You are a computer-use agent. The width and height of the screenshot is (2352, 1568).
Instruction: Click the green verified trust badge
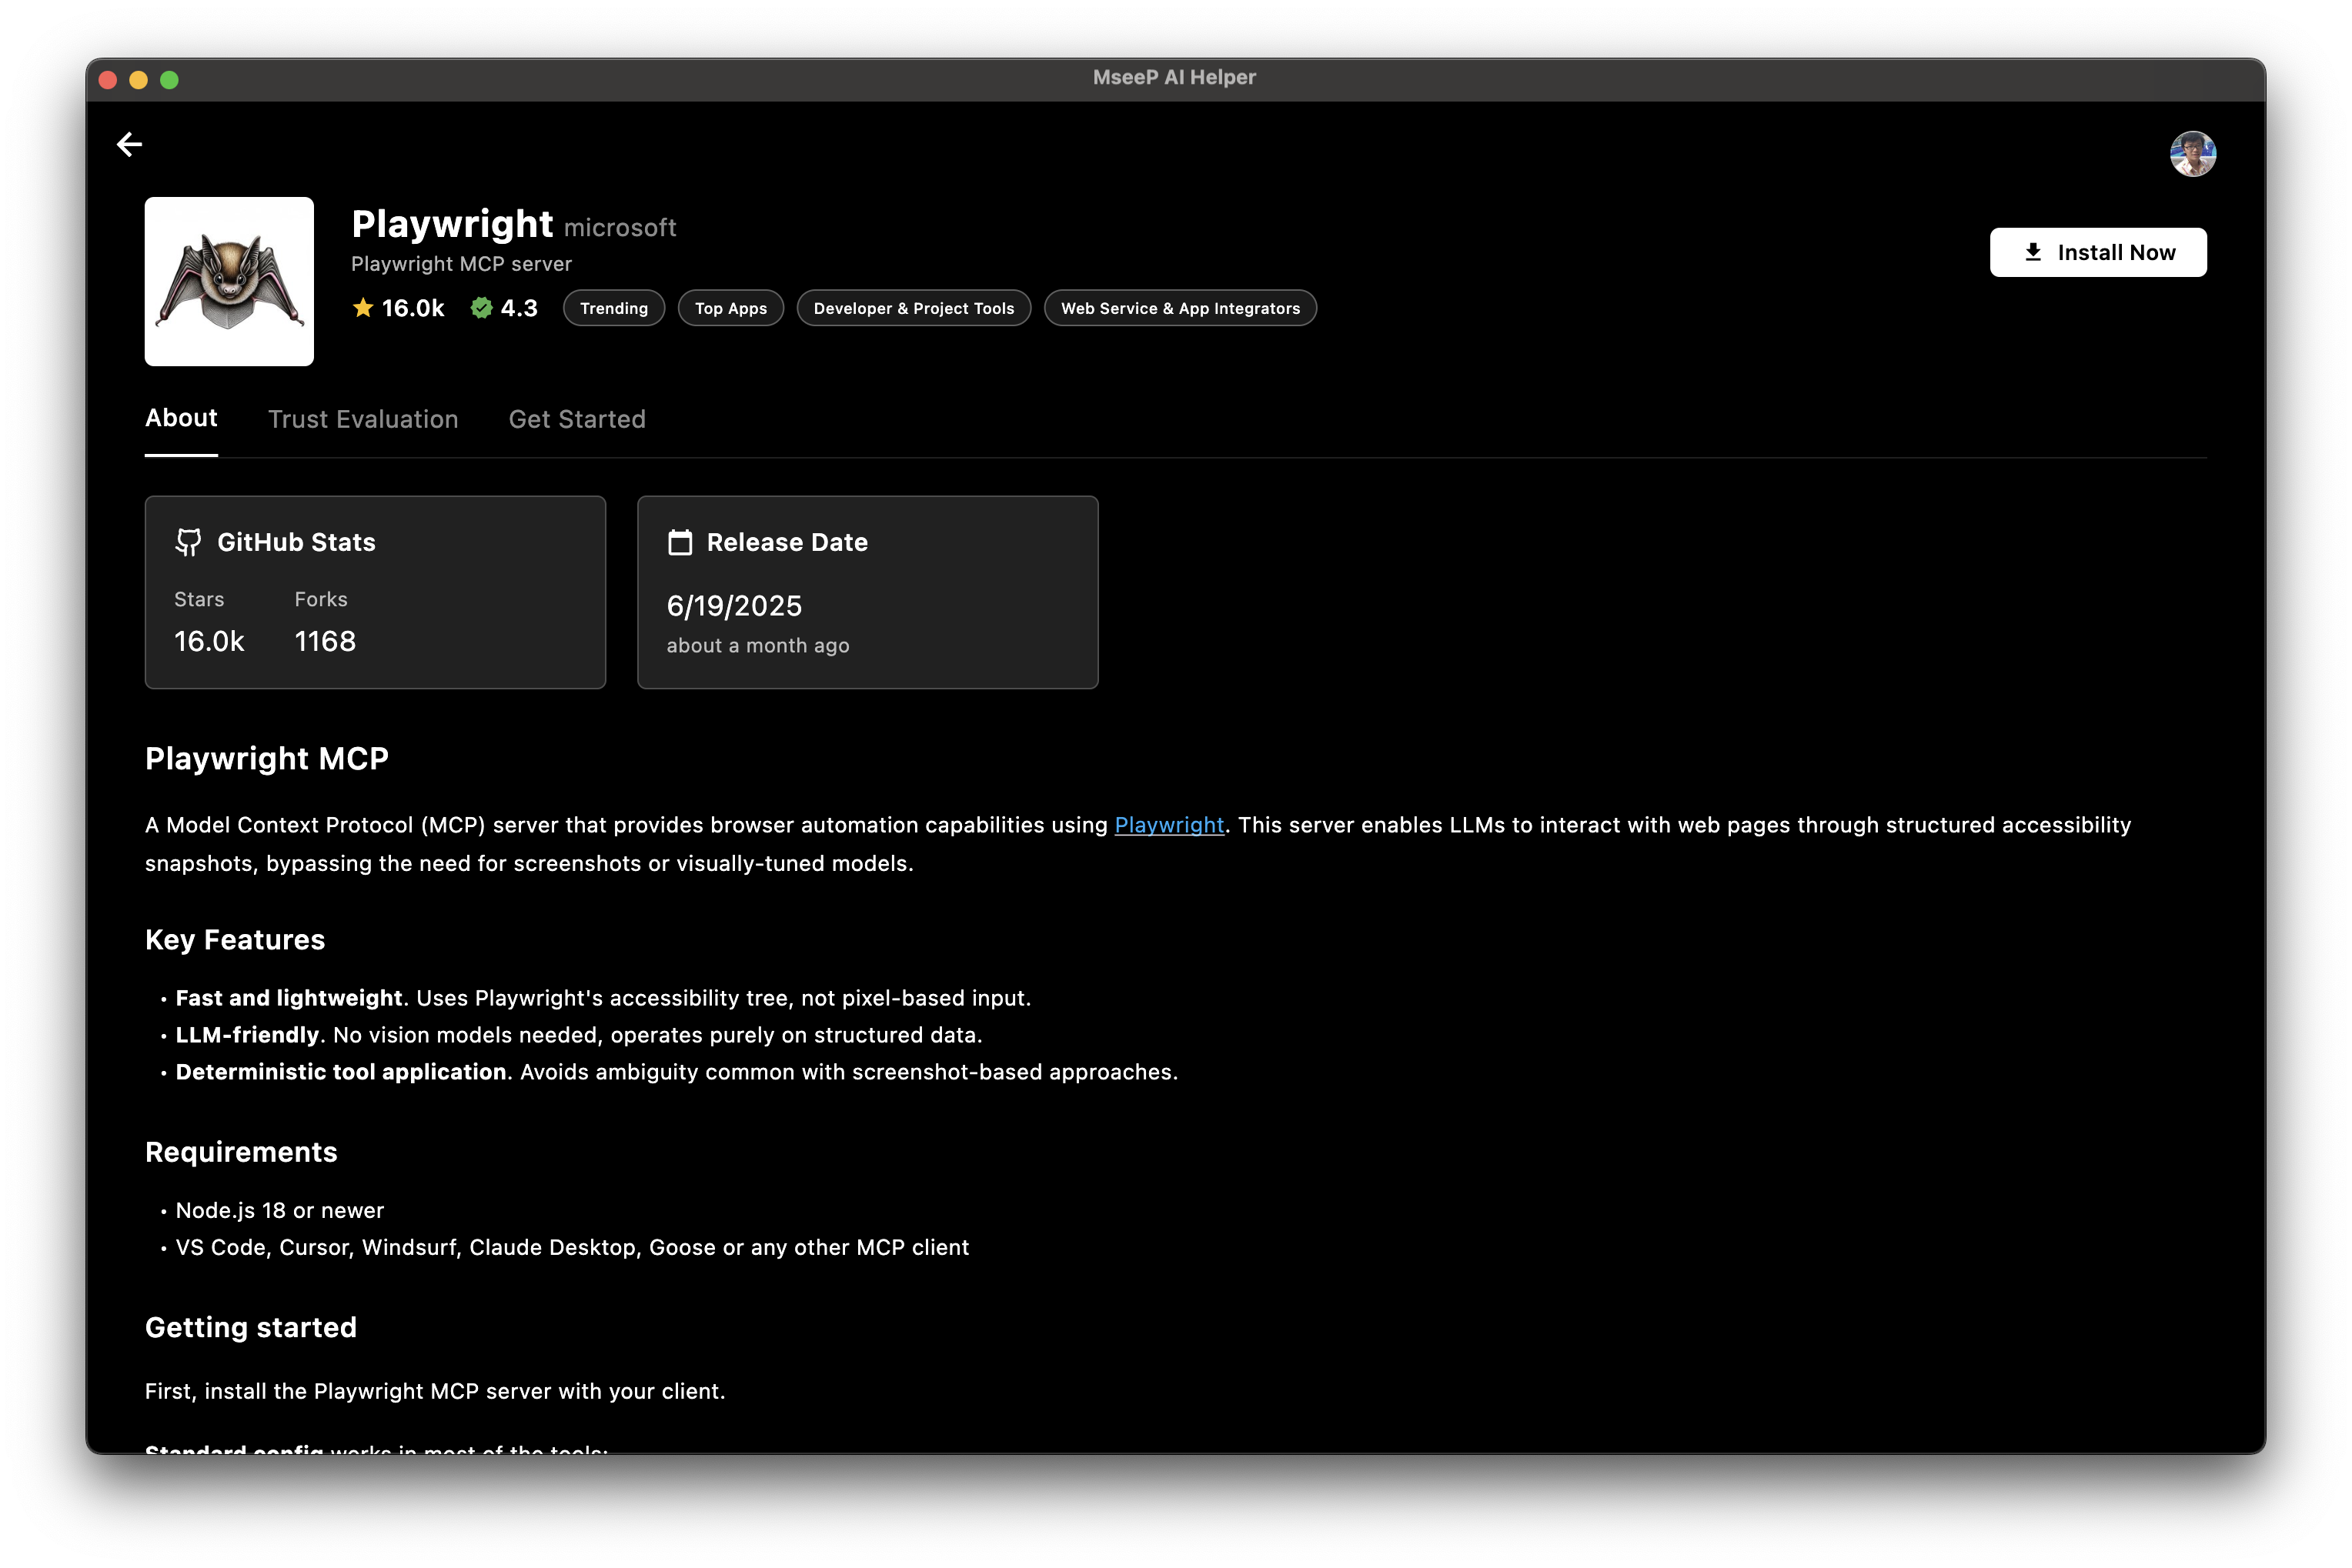coord(481,308)
